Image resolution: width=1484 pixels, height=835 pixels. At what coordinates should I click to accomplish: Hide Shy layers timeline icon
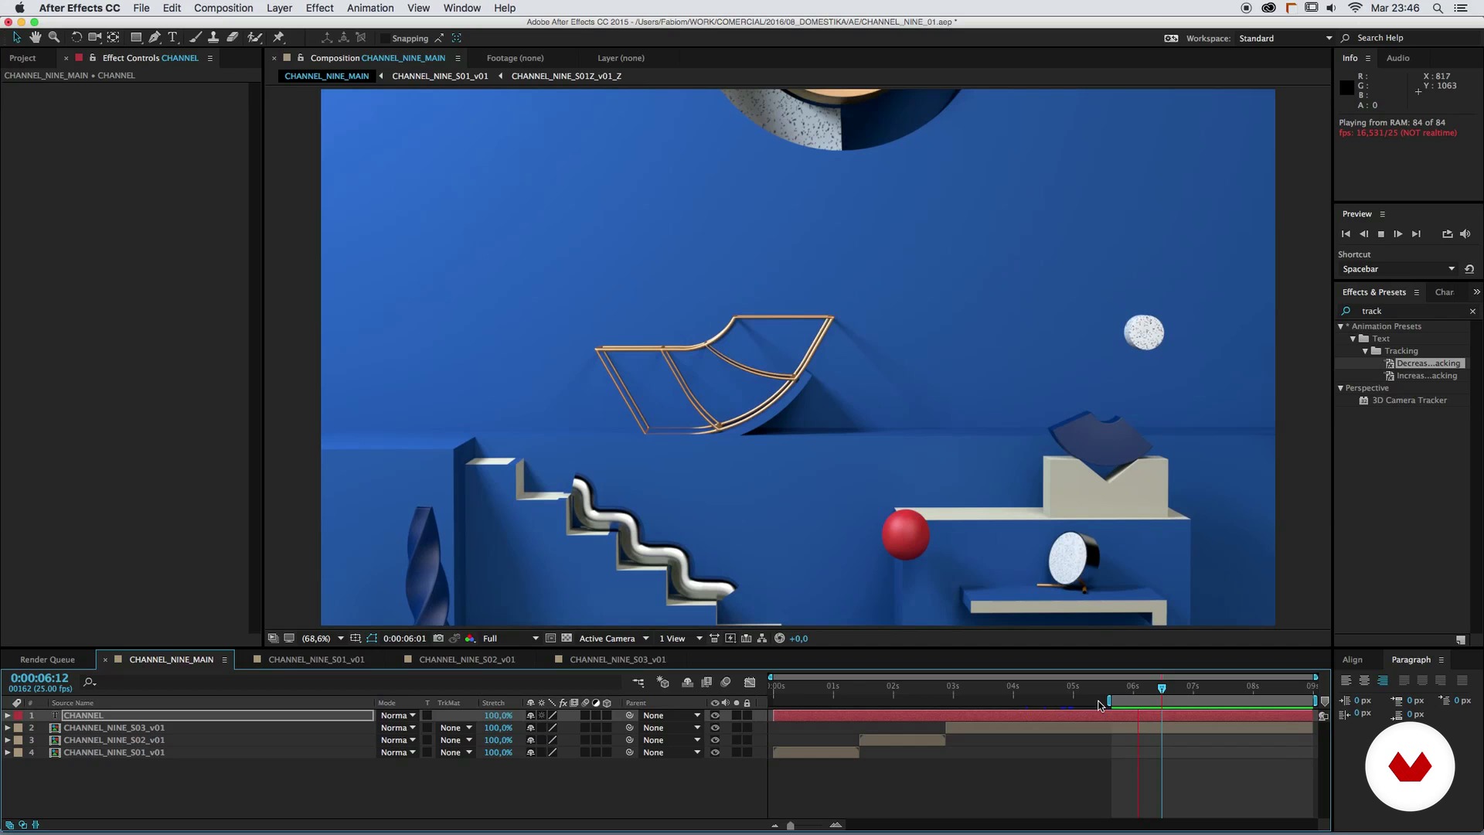pyautogui.click(x=687, y=682)
